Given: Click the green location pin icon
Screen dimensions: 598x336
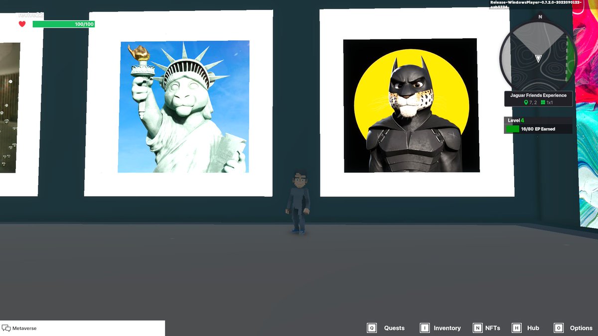Looking at the screenshot, I should (526, 103).
